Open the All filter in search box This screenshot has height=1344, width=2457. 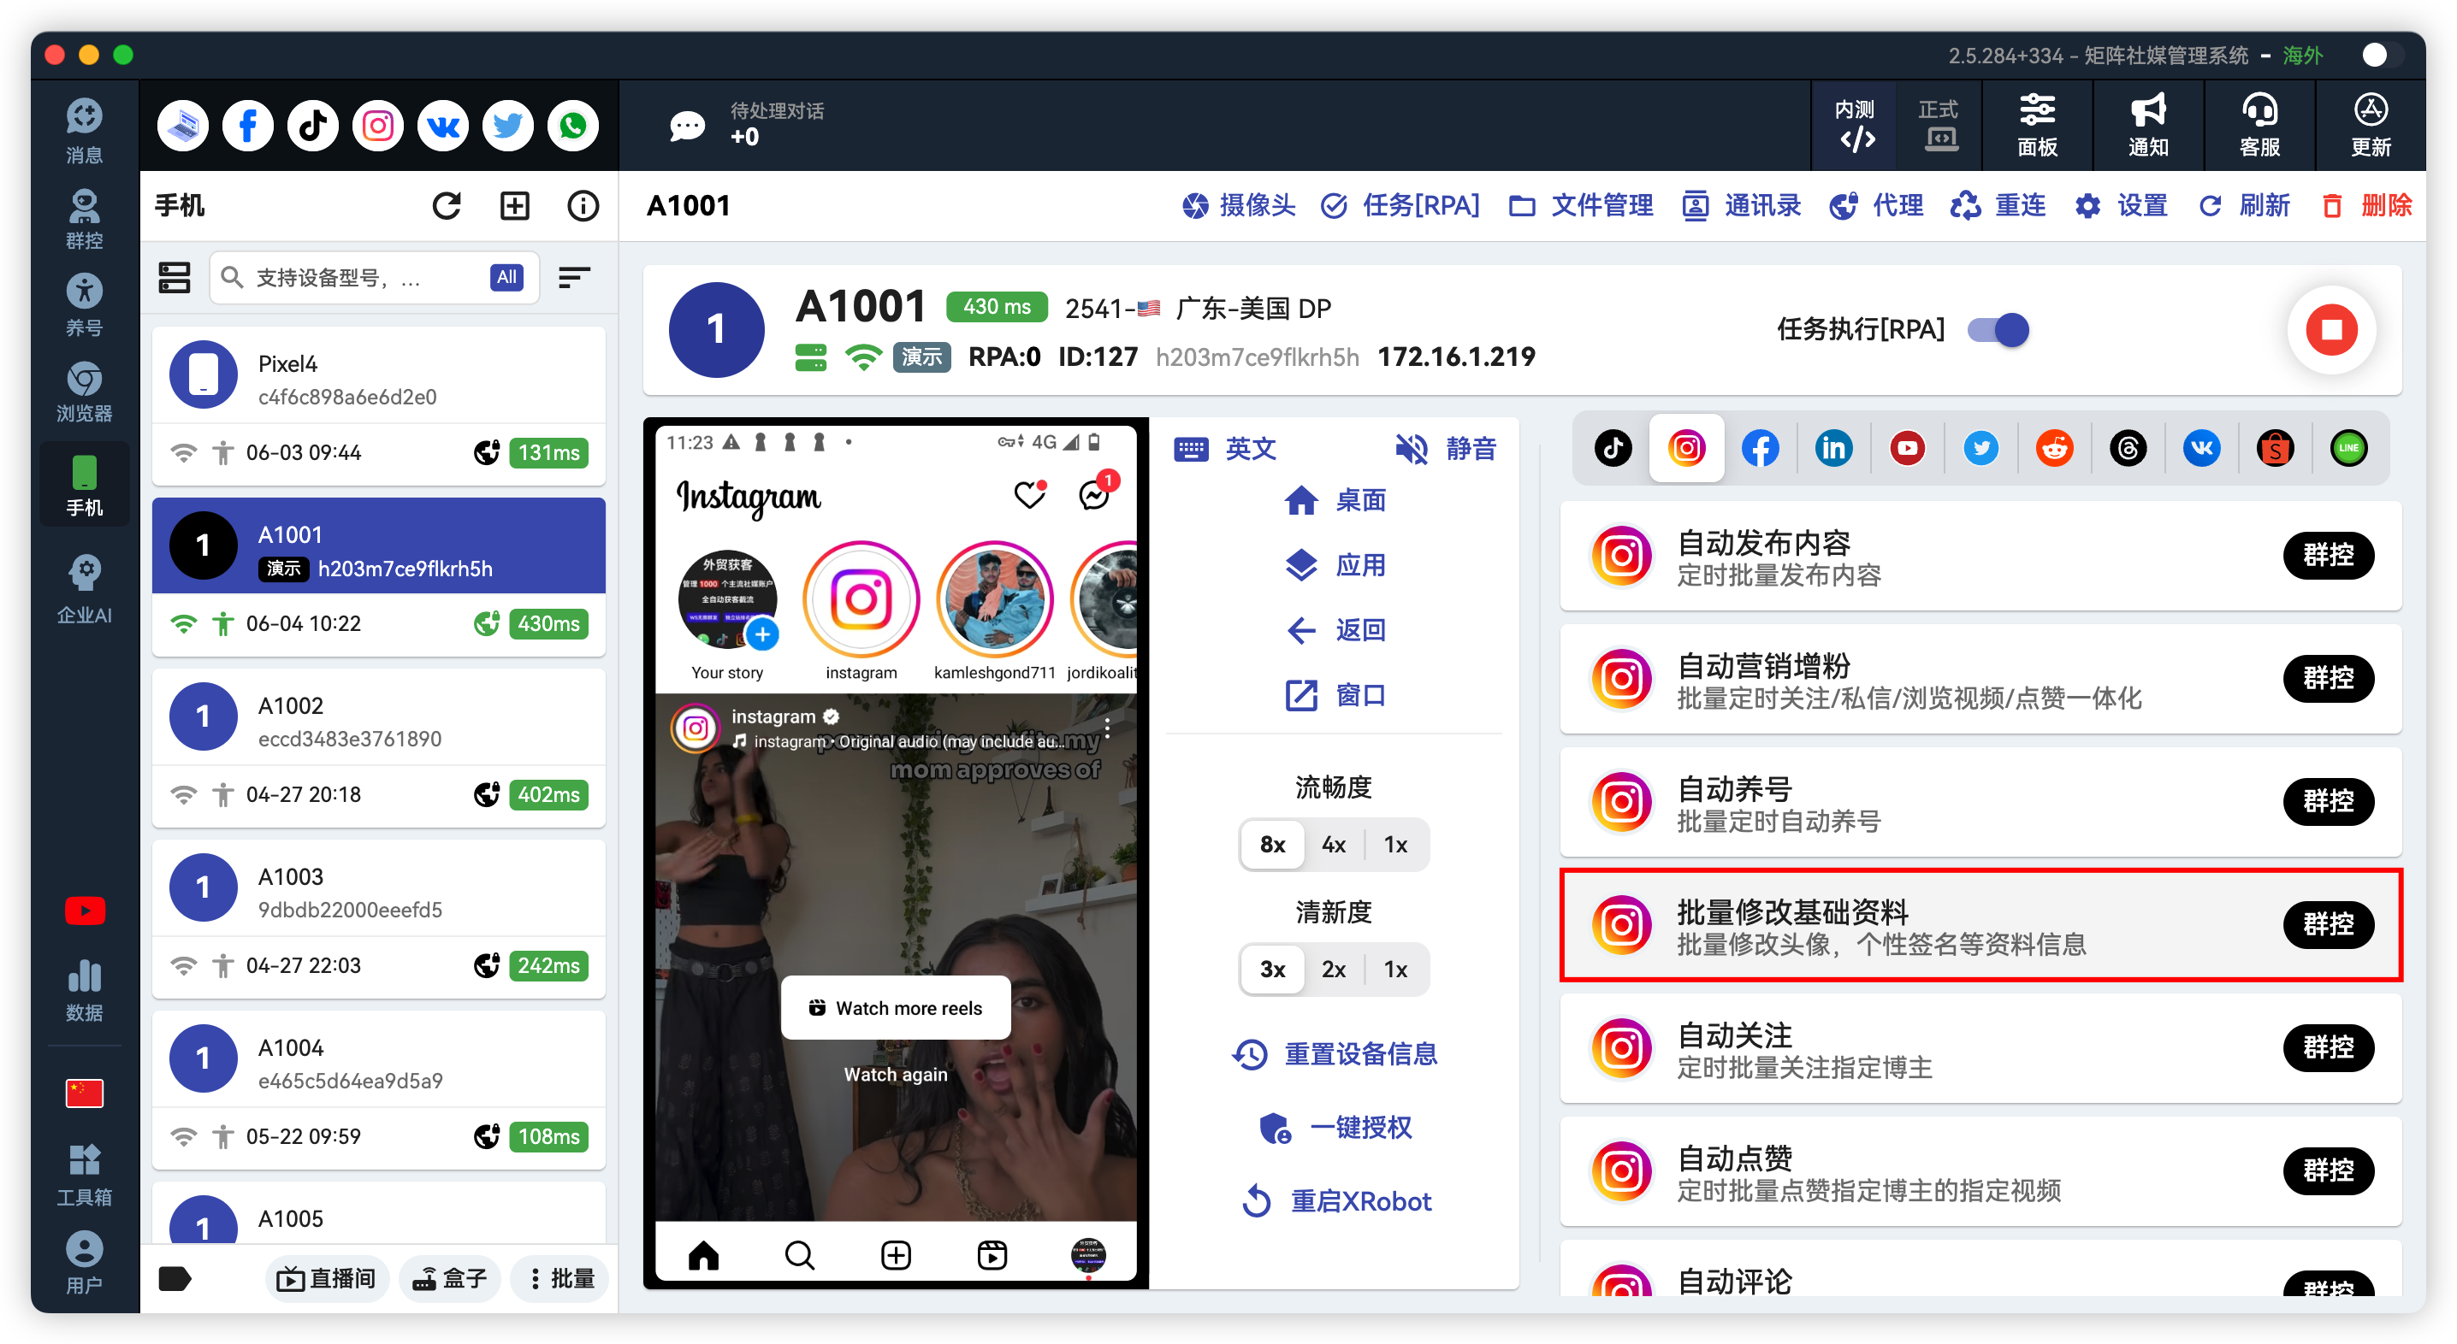pos(506,277)
